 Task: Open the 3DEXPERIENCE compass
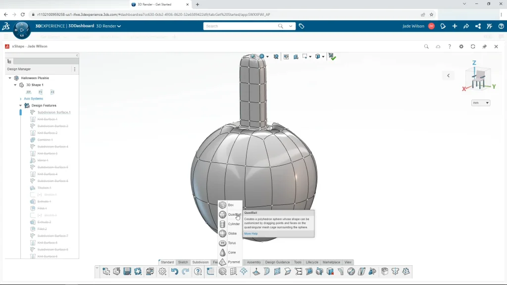[x=22, y=30]
